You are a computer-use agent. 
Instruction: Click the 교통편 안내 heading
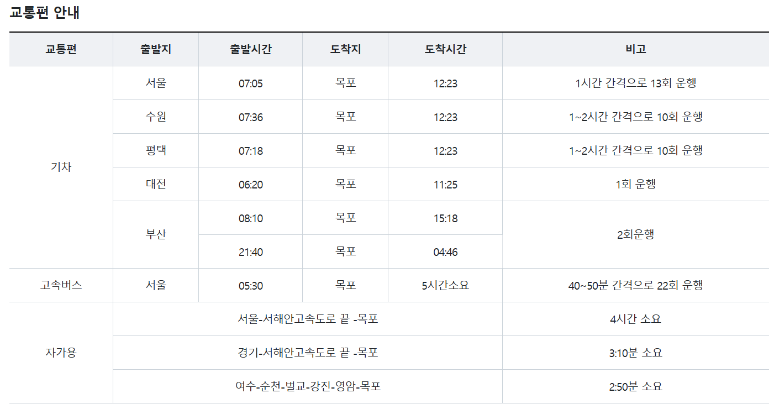[x=45, y=13]
